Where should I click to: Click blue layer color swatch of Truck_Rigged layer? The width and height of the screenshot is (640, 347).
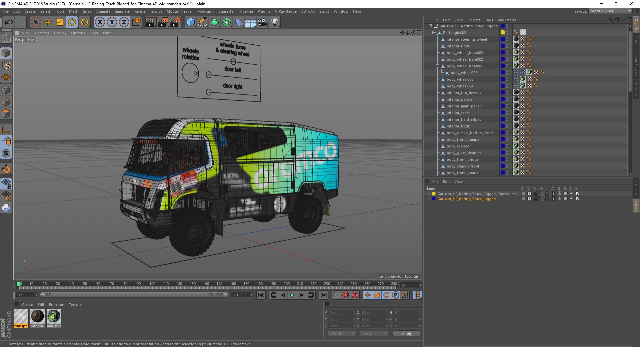[x=434, y=199]
